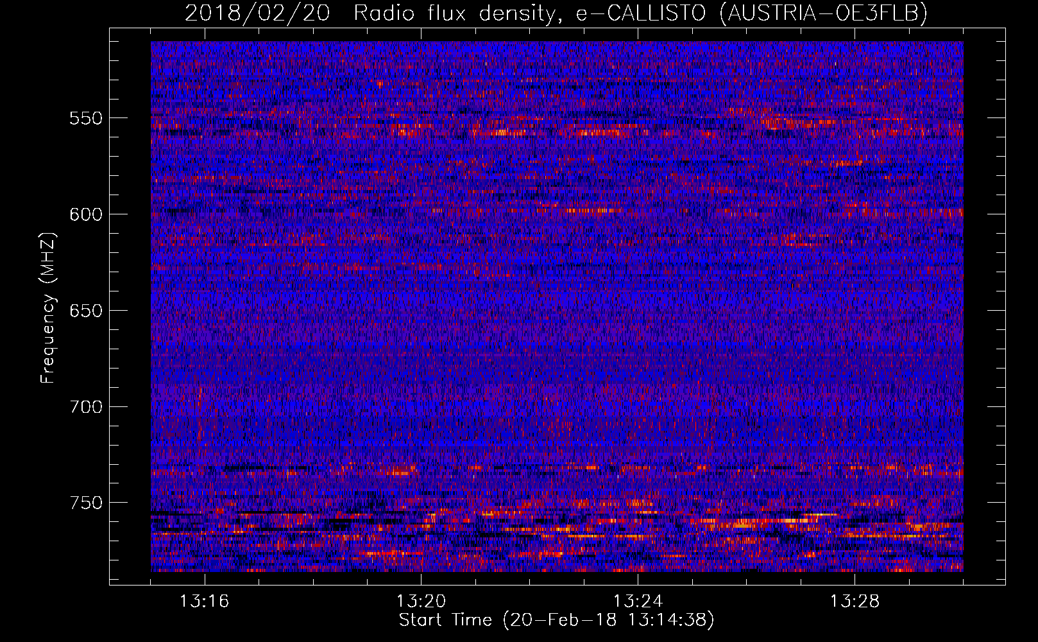Click the plot title 'Radio flux density, e-CALLISTO'
This screenshot has width=1038, height=642.
529,13
